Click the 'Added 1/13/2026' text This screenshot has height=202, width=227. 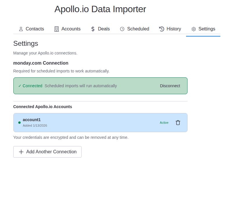click(35, 125)
